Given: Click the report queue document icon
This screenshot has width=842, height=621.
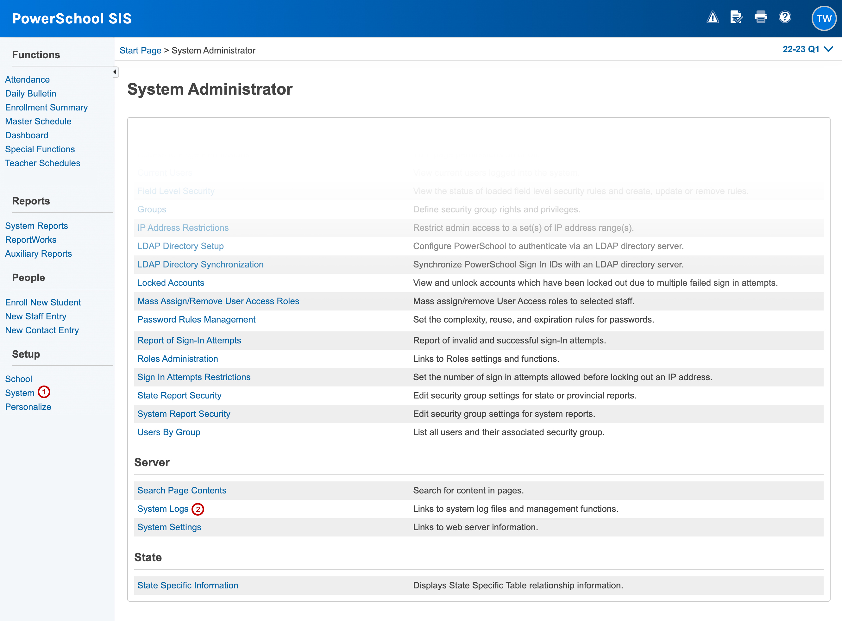Looking at the screenshot, I should pyautogui.click(x=736, y=17).
